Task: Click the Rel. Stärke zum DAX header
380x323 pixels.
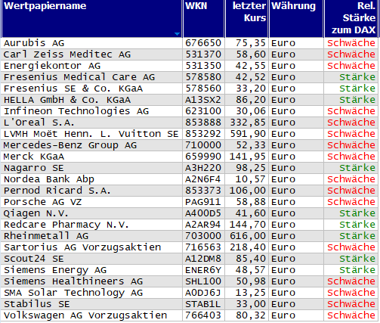Action: 351,19
